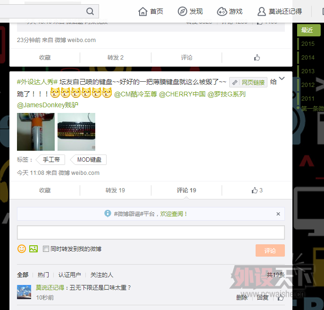Open @CM酷冷至尊 mention

pyautogui.click(x=135, y=94)
